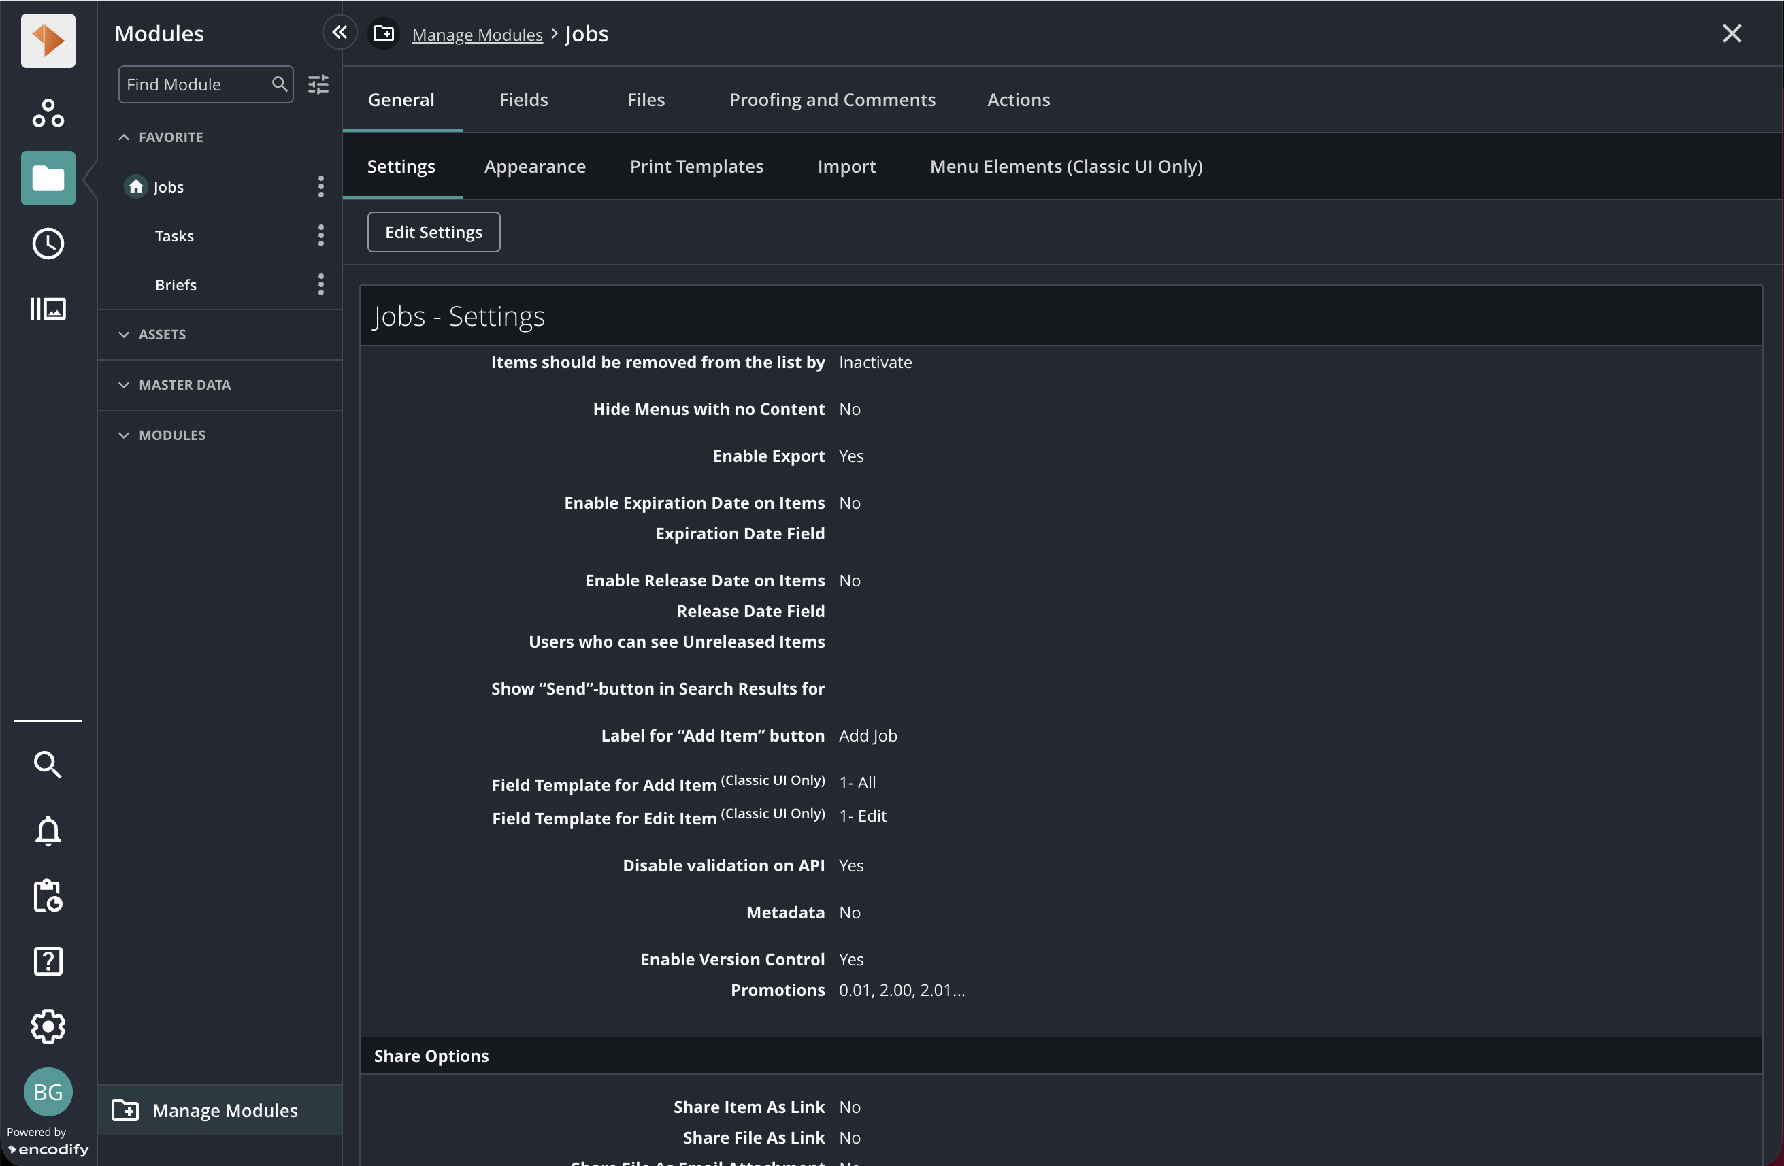Open Menu Elements (Classic UI Only) sub-tab
This screenshot has height=1166, width=1784.
tap(1066, 167)
